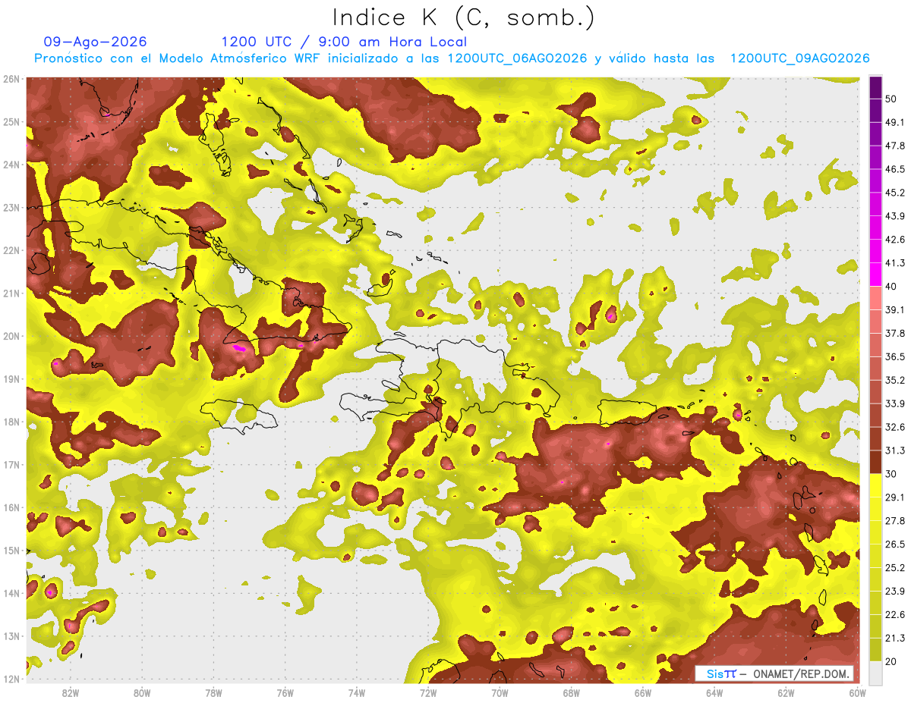Click the color bar label "27.8"
Image resolution: width=911 pixels, height=703 pixels.
[894, 520]
